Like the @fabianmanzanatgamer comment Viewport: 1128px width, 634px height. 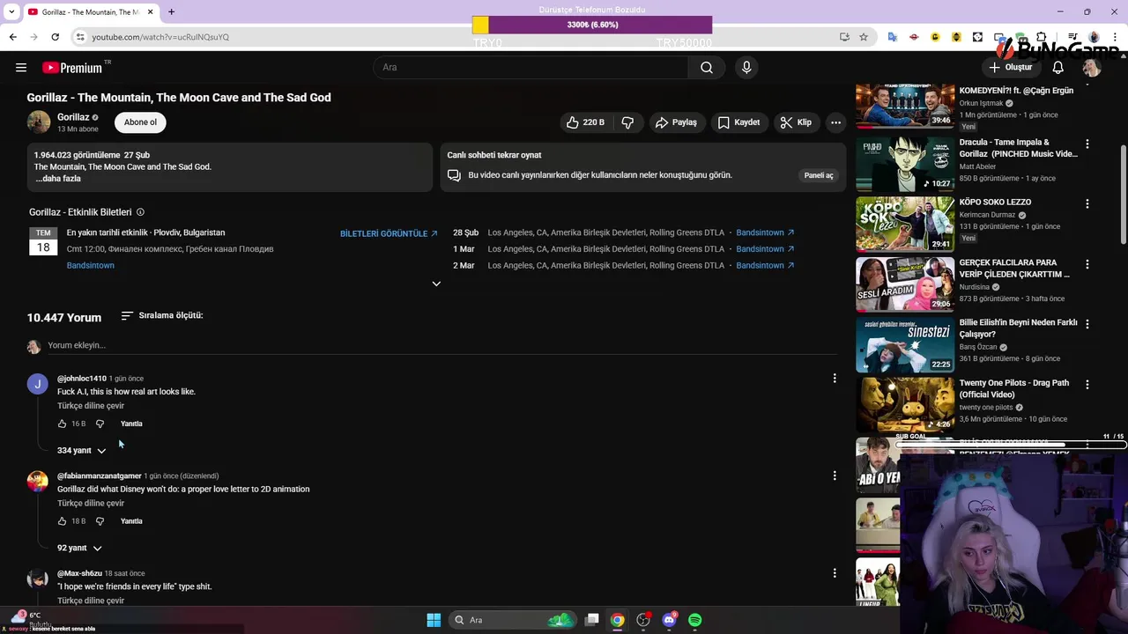click(62, 521)
